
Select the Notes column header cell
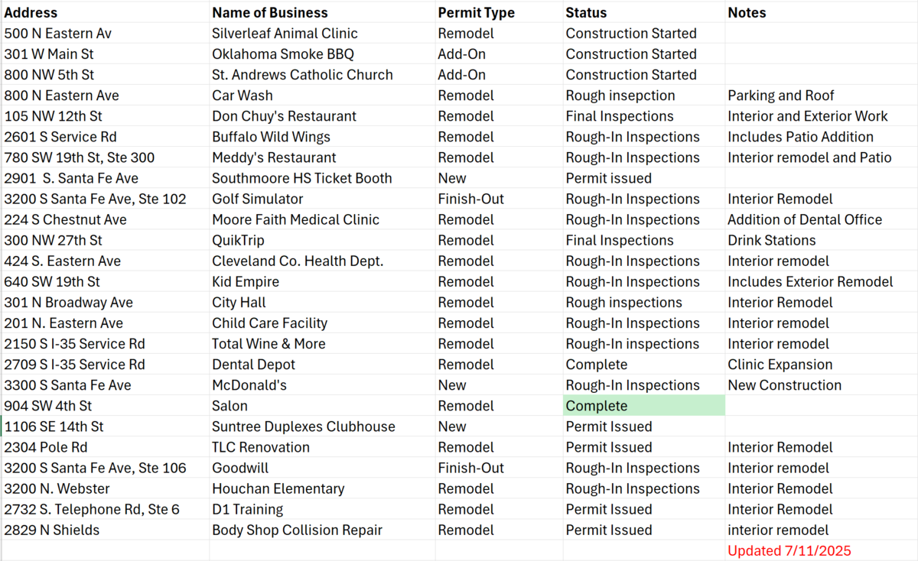pos(822,12)
